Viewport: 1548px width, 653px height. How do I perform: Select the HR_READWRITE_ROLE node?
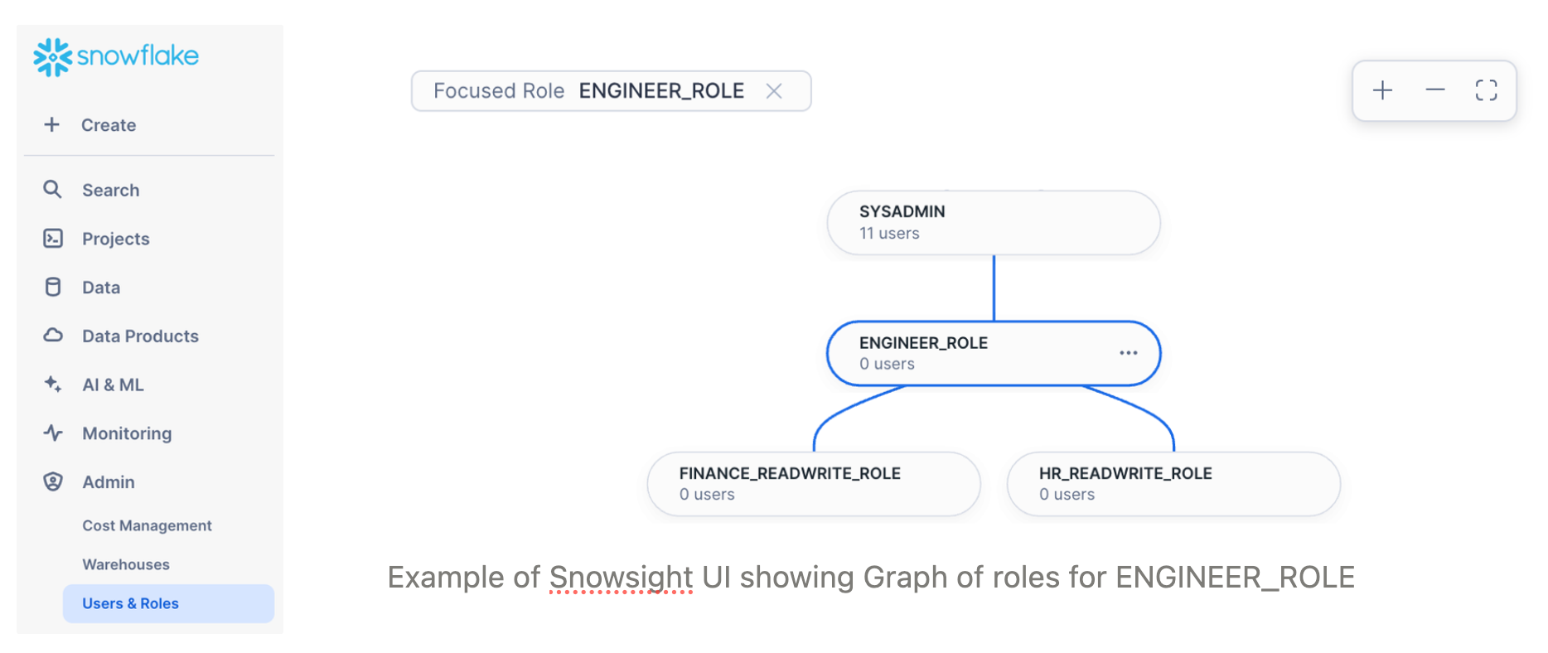pos(1173,483)
